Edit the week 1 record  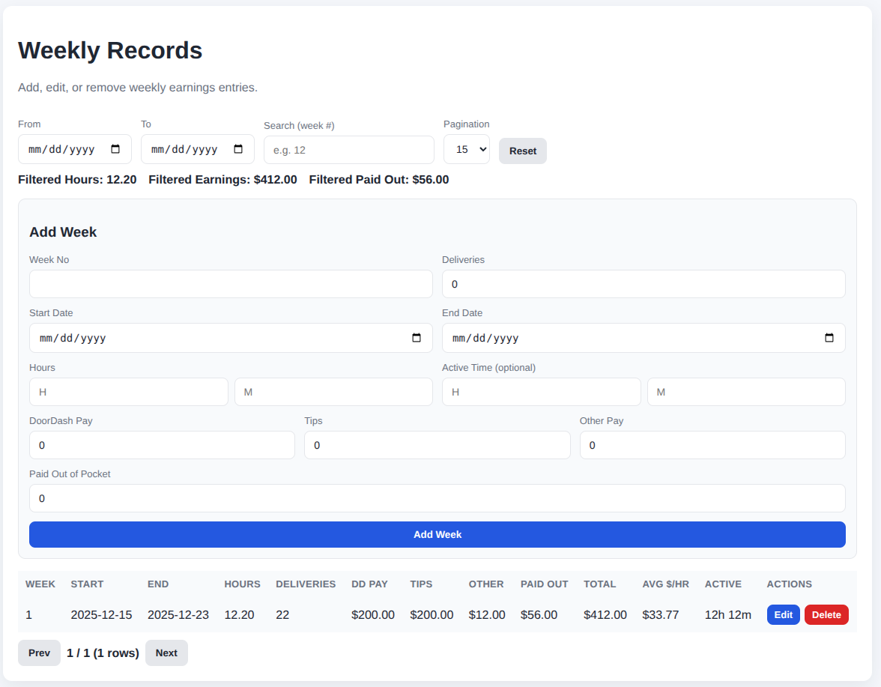click(783, 615)
